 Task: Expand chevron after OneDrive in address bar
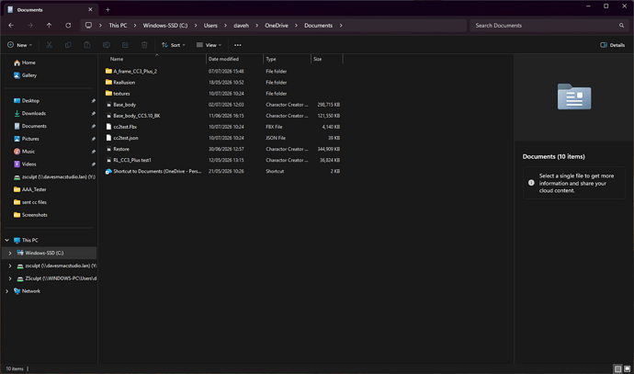click(296, 26)
